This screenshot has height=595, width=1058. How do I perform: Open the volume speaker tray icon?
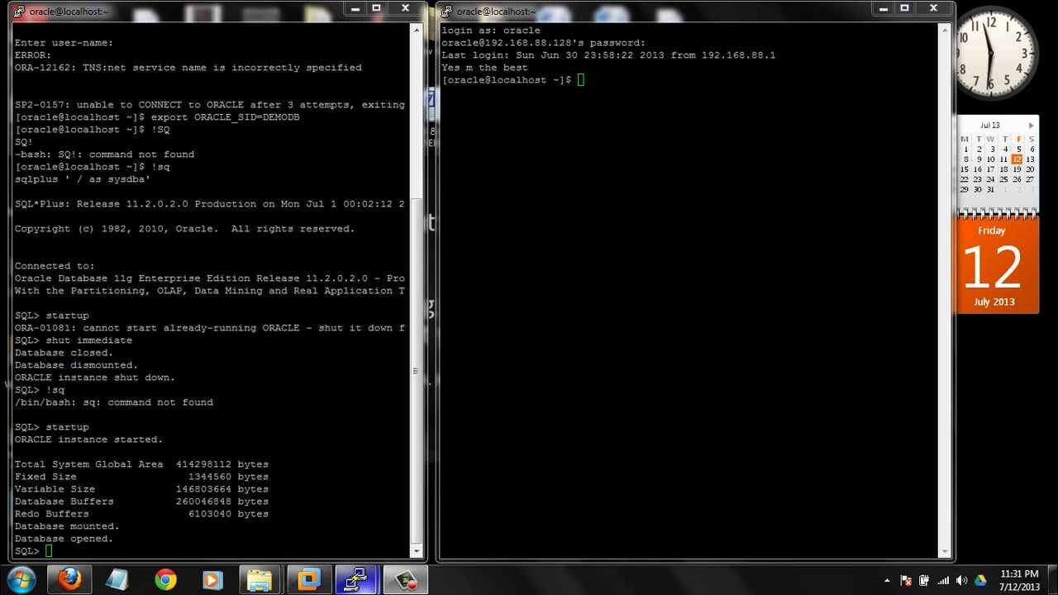[961, 580]
